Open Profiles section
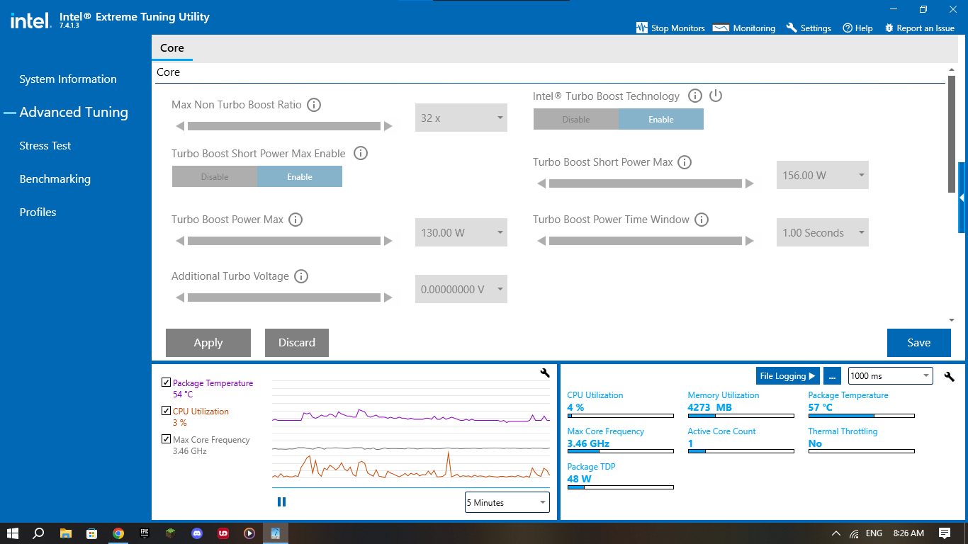The height and width of the screenshot is (544, 968). tap(38, 212)
